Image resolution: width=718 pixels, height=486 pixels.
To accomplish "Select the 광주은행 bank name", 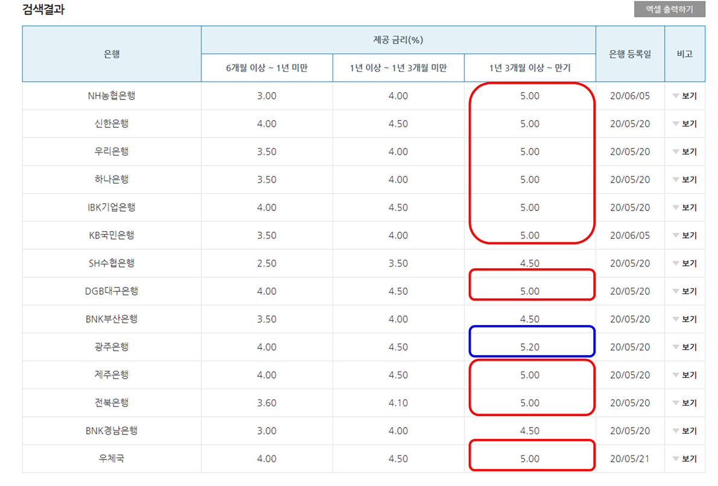I will point(111,347).
